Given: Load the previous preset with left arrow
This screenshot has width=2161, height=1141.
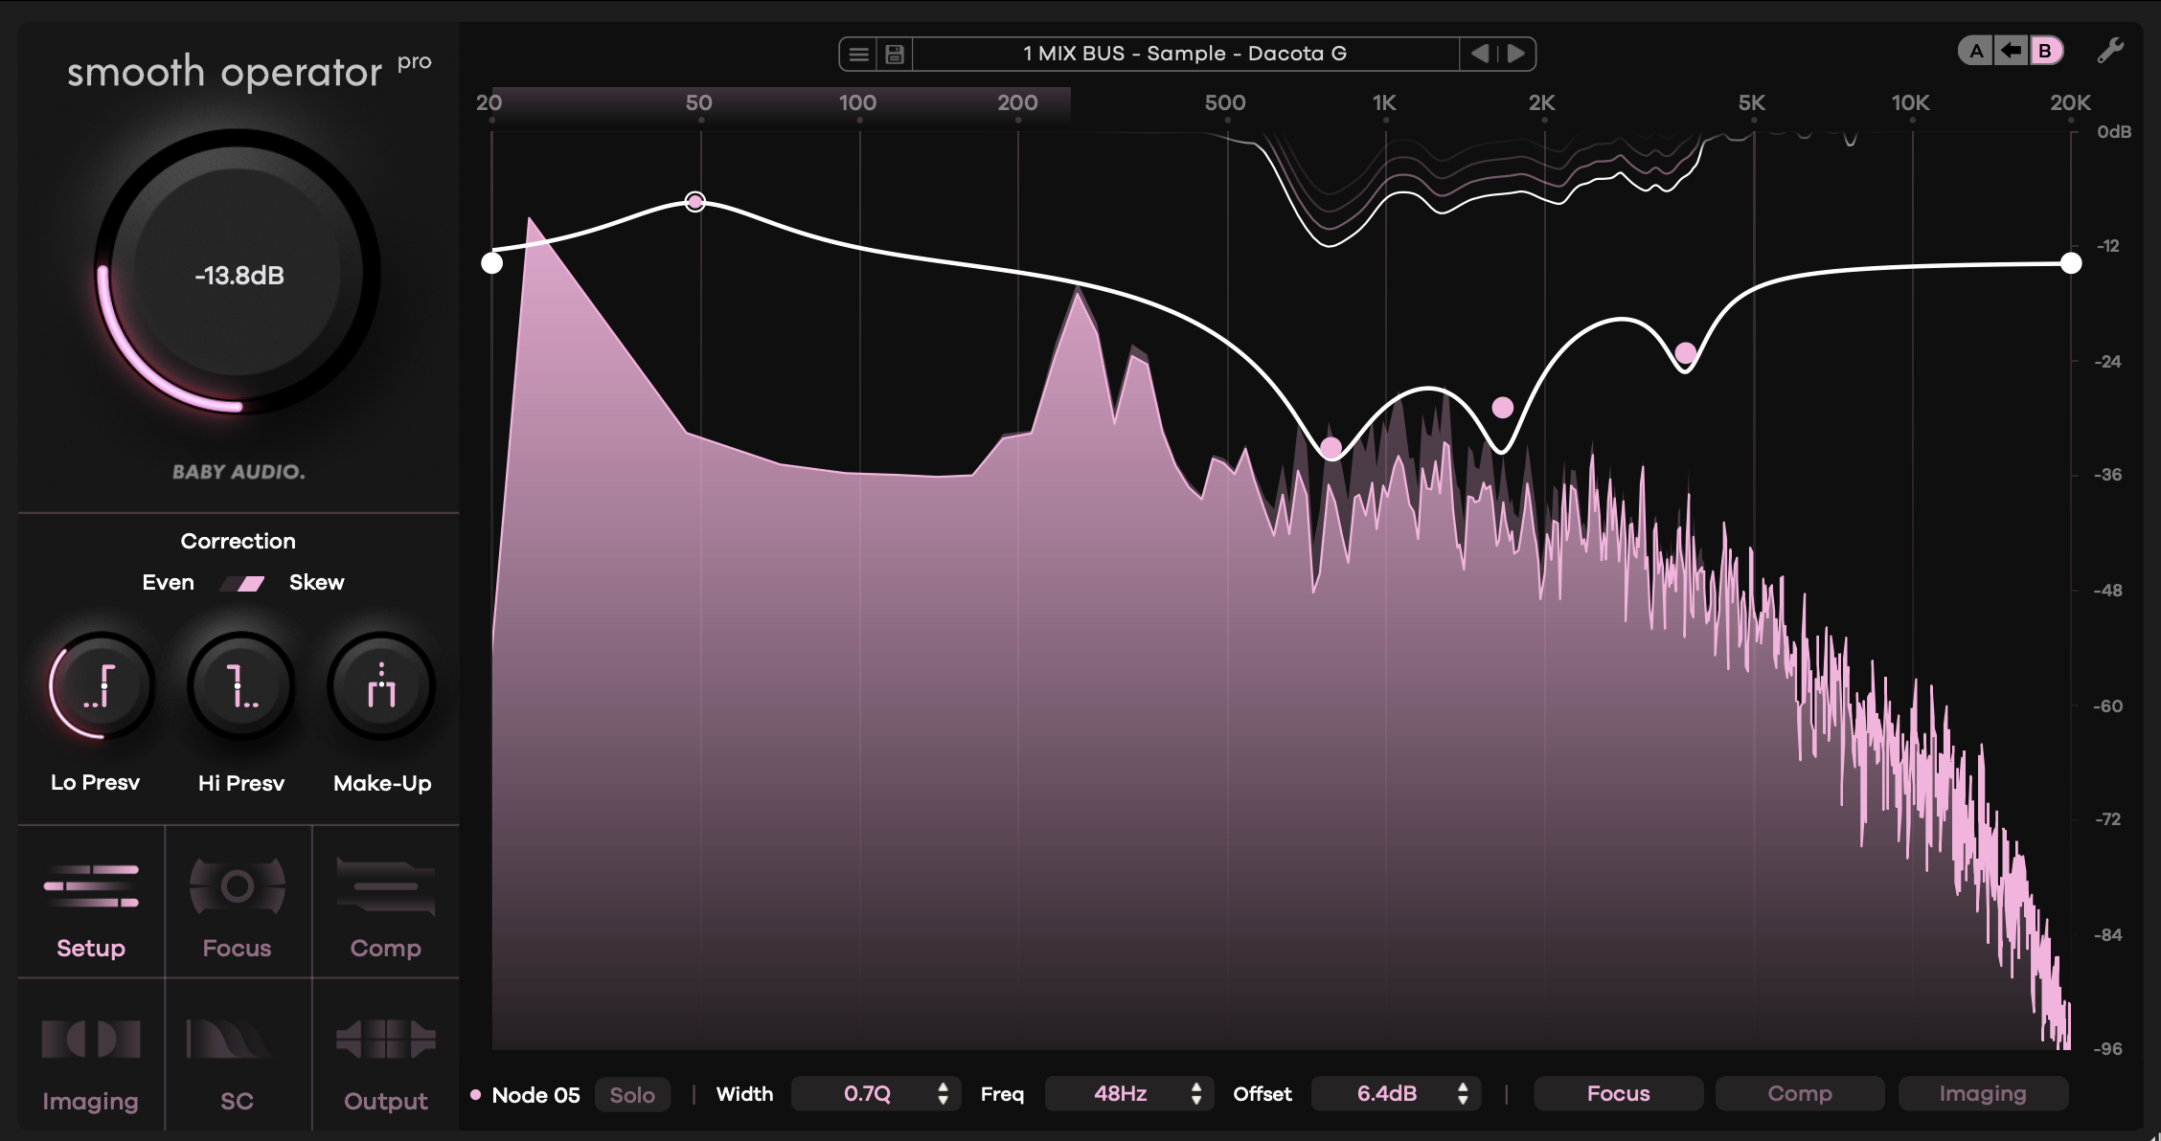Looking at the screenshot, I should tap(1480, 54).
